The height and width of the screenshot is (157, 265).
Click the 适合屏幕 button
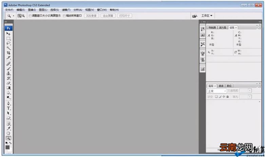pos(108,16)
